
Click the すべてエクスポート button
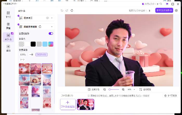(164, 10)
